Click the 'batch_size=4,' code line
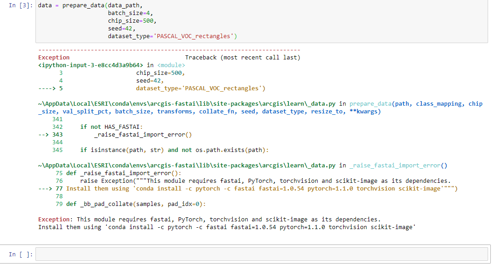This screenshot has width=494, height=269. [130, 13]
